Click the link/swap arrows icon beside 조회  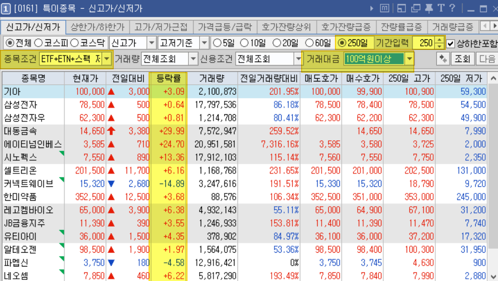tap(443, 59)
